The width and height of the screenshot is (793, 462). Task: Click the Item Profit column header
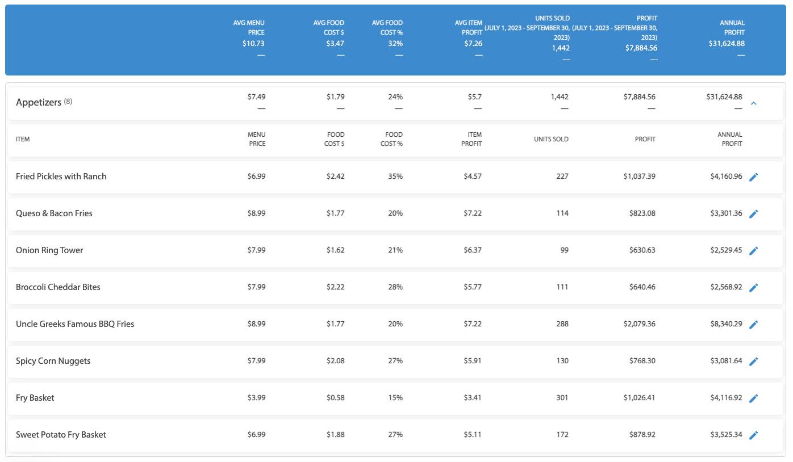coord(471,139)
